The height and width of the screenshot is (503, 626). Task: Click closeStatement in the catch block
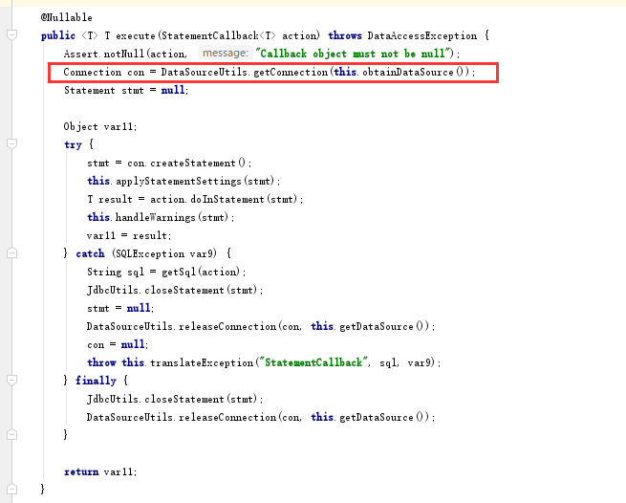tap(184, 290)
